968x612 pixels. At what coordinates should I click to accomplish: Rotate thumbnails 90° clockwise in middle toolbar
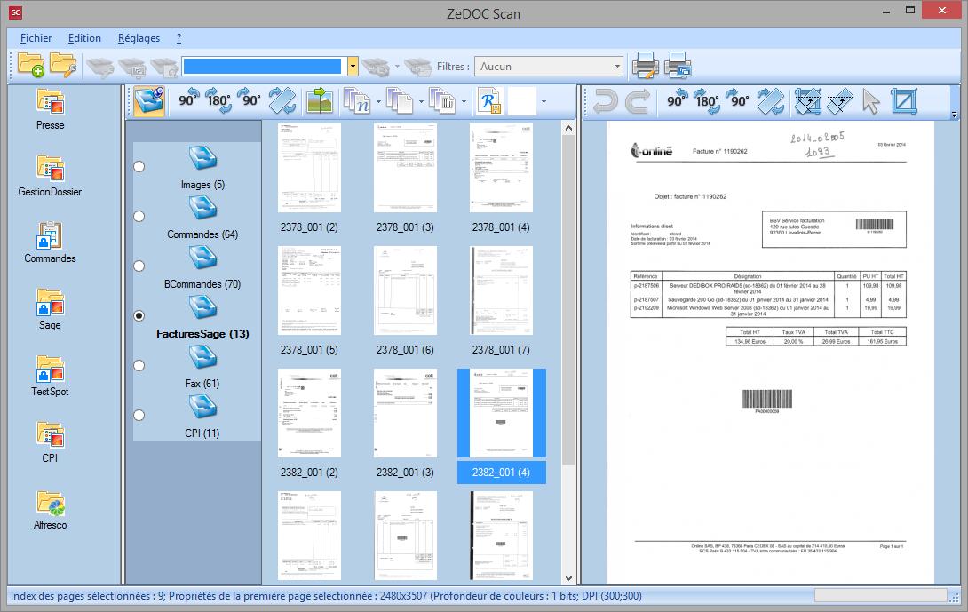(250, 99)
